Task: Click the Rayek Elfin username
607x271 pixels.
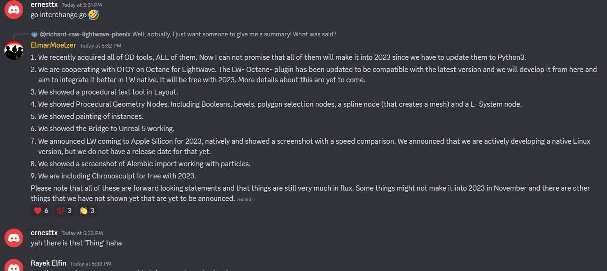Action: [48, 263]
